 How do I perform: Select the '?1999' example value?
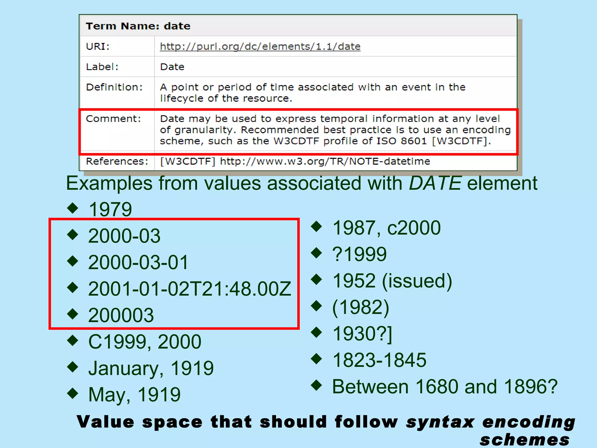359,254
